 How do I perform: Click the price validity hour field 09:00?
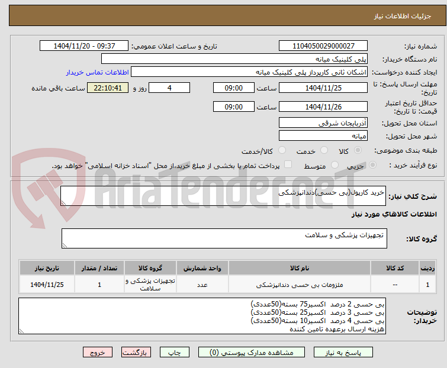pos(234,107)
